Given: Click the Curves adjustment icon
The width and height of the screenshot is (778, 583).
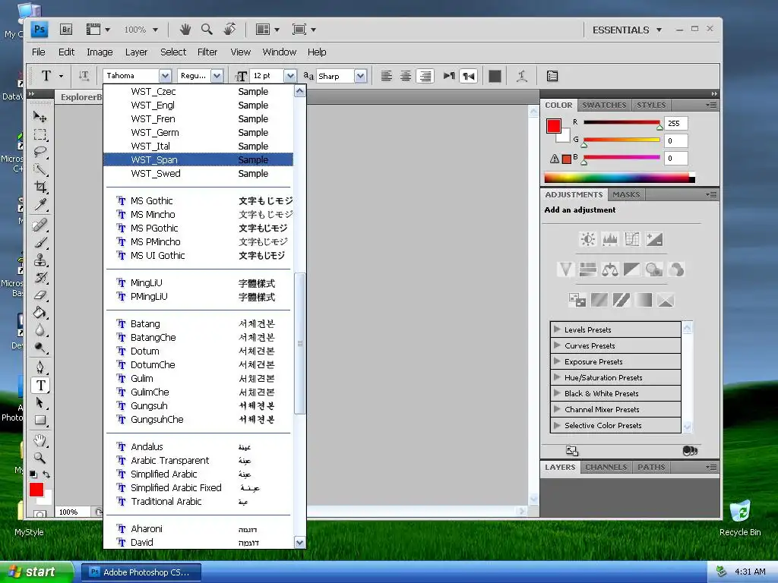Looking at the screenshot, I should point(632,239).
